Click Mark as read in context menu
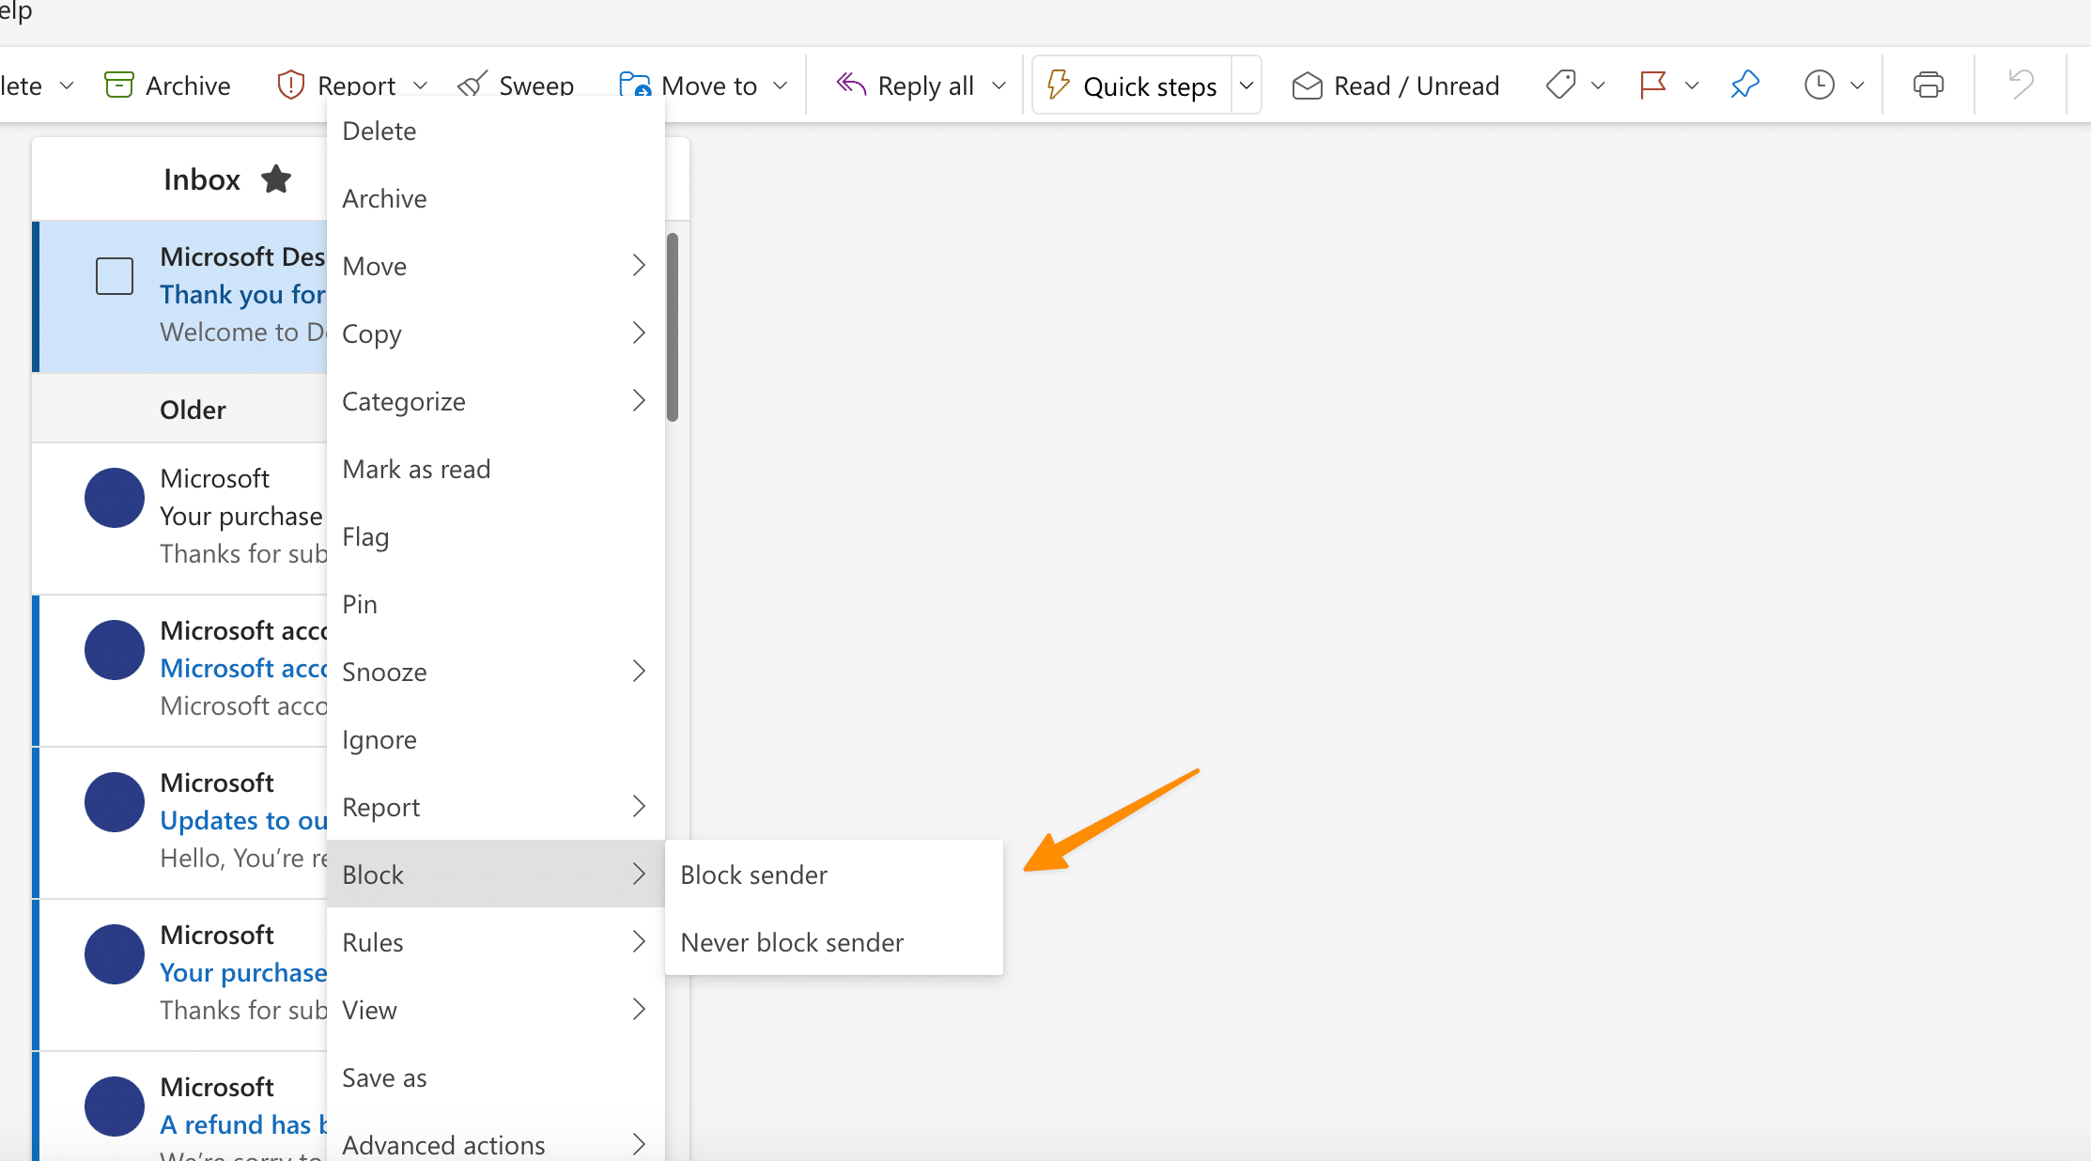The image size is (2091, 1161). point(416,468)
